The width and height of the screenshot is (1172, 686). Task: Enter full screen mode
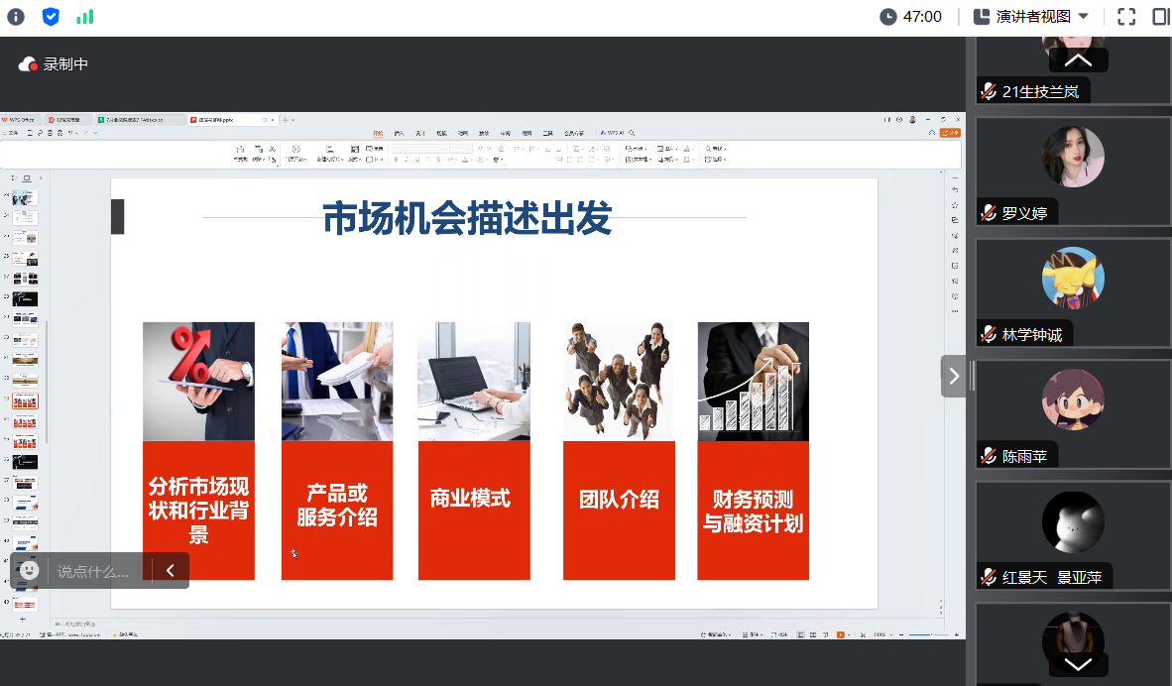click(x=1125, y=16)
